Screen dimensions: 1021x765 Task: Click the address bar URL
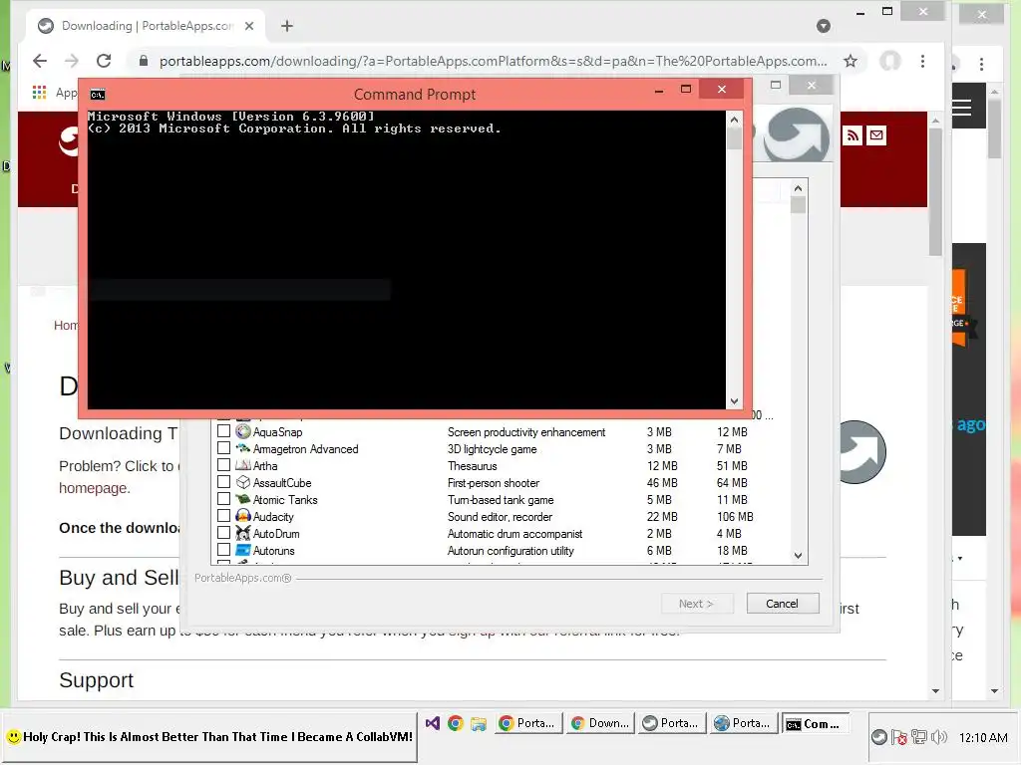[x=493, y=61]
